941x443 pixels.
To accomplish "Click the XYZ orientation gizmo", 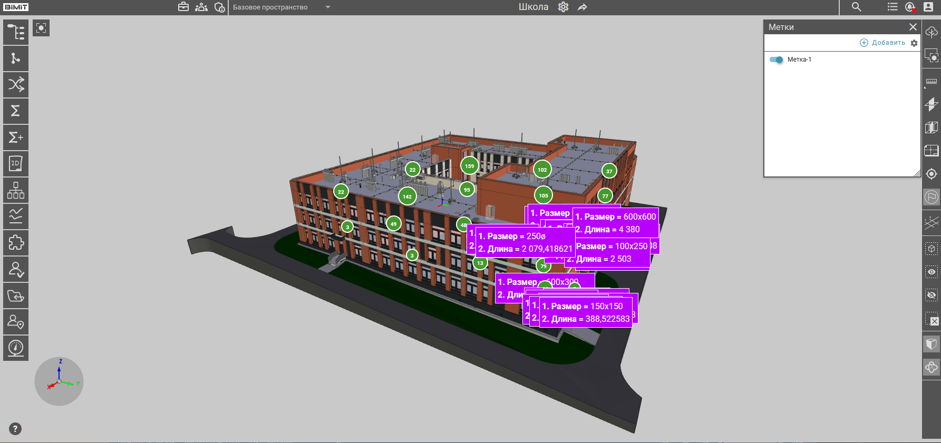I will point(59,381).
